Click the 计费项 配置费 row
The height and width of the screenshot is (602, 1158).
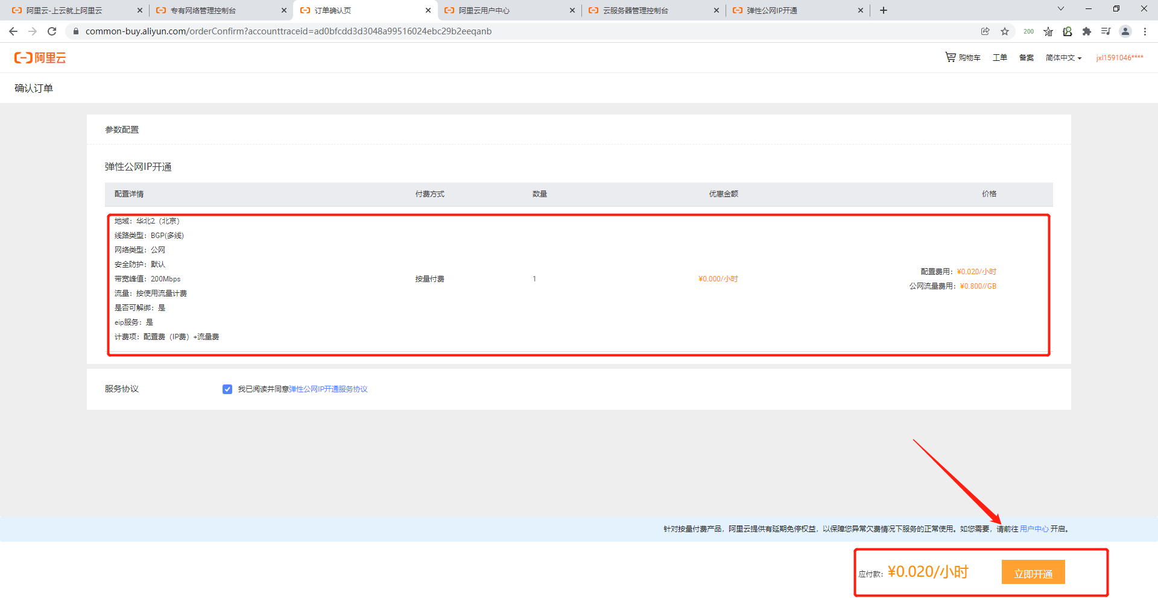167,337
